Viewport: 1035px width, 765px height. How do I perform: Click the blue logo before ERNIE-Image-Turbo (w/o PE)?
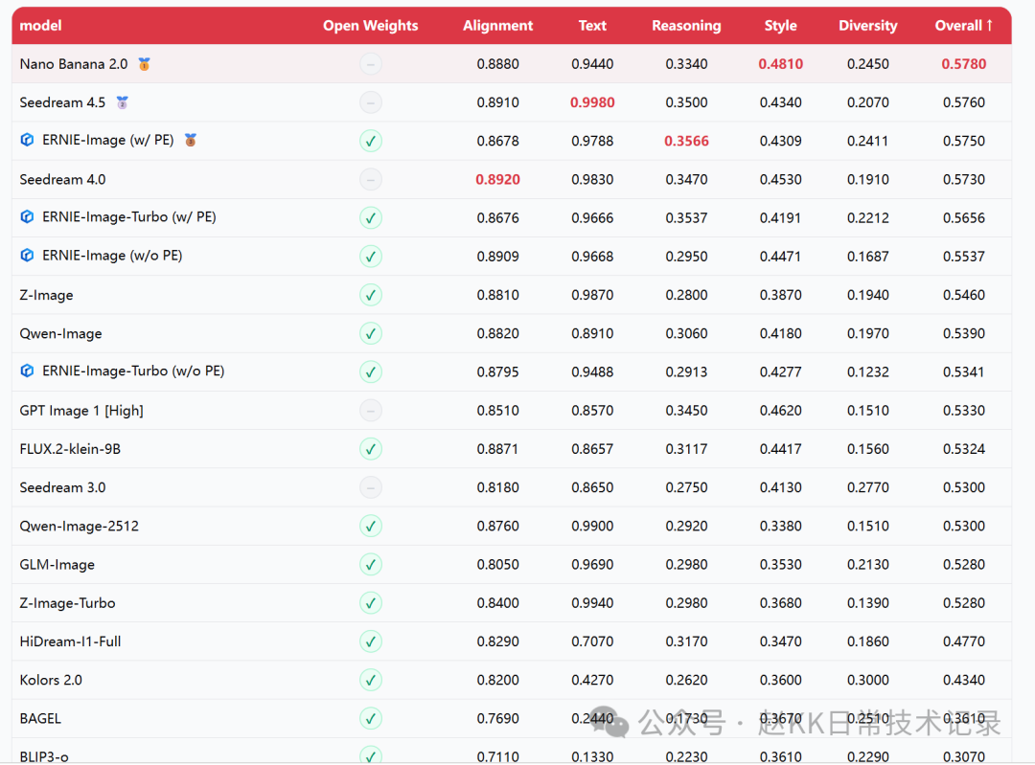click(27, 371)
